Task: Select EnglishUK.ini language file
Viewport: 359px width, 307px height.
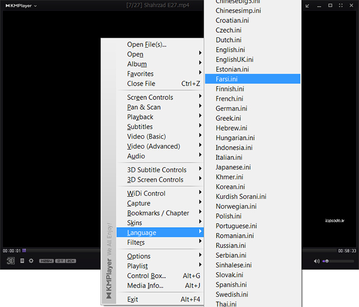Action: [x=252, y=59]
